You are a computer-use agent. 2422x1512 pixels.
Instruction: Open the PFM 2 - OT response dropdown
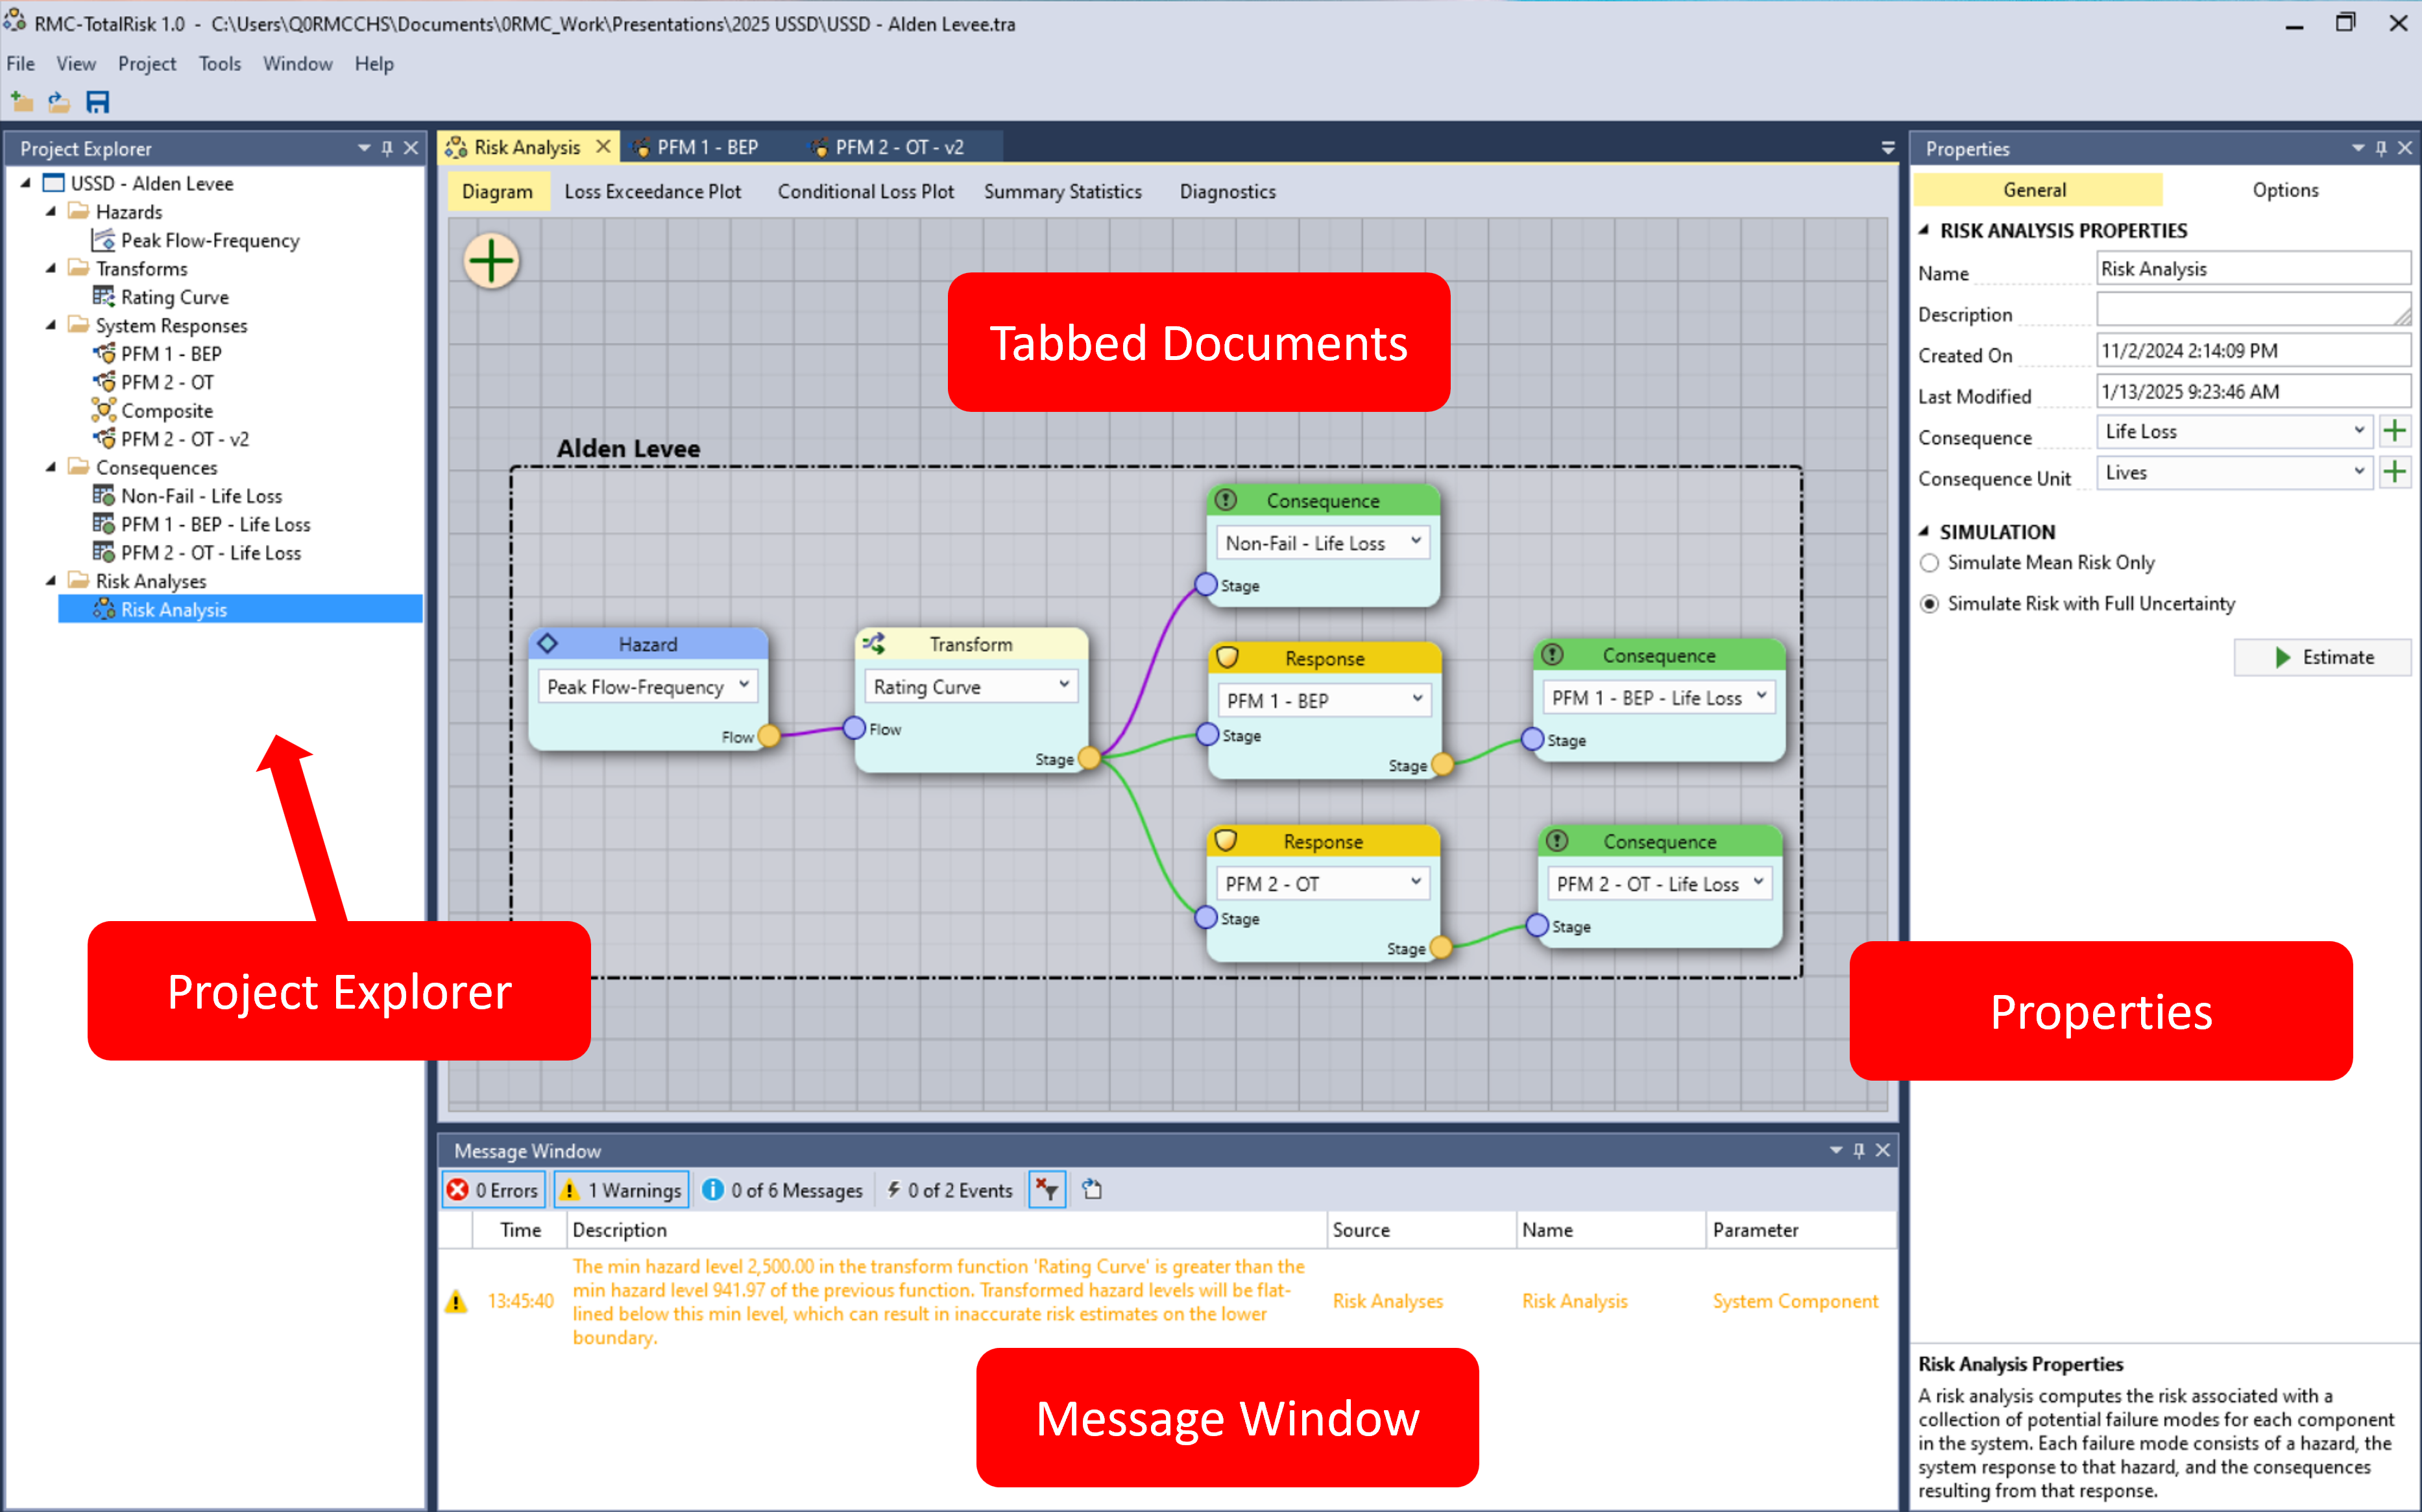click(x=1322, y=883)
